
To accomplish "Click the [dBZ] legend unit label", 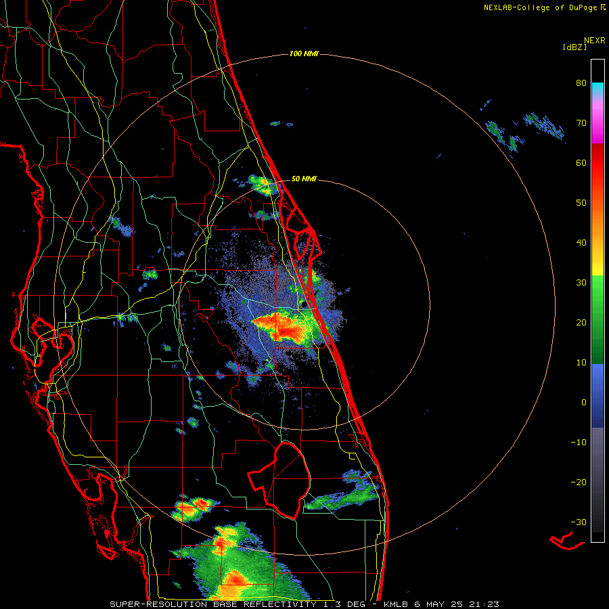I will pos(574,47).
